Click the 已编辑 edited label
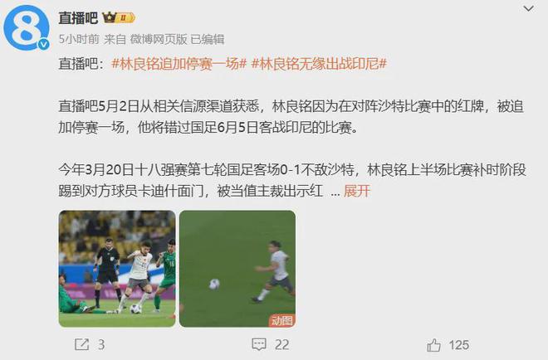The image size is (548, 360). pyautogui.click(x=208, y=39)
